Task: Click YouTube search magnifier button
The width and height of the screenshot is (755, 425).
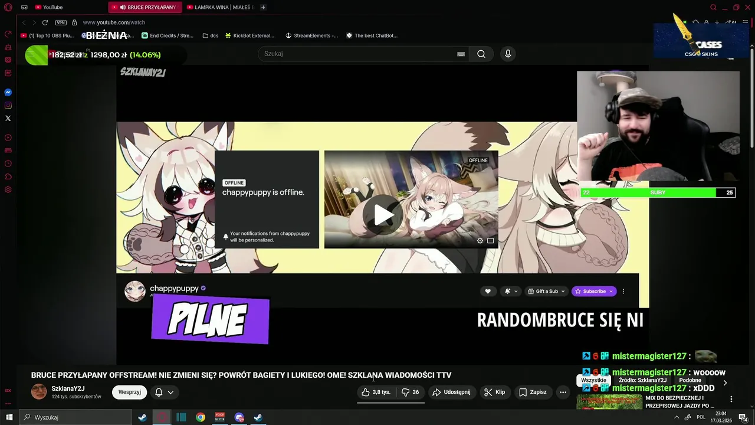Action: [481, 54]
